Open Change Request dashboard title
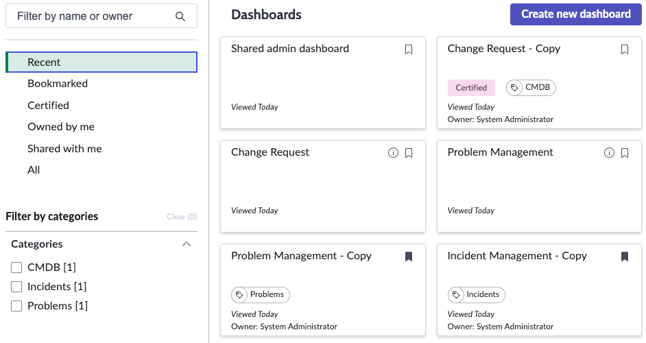Screen dimensions: 646x343 270,152
